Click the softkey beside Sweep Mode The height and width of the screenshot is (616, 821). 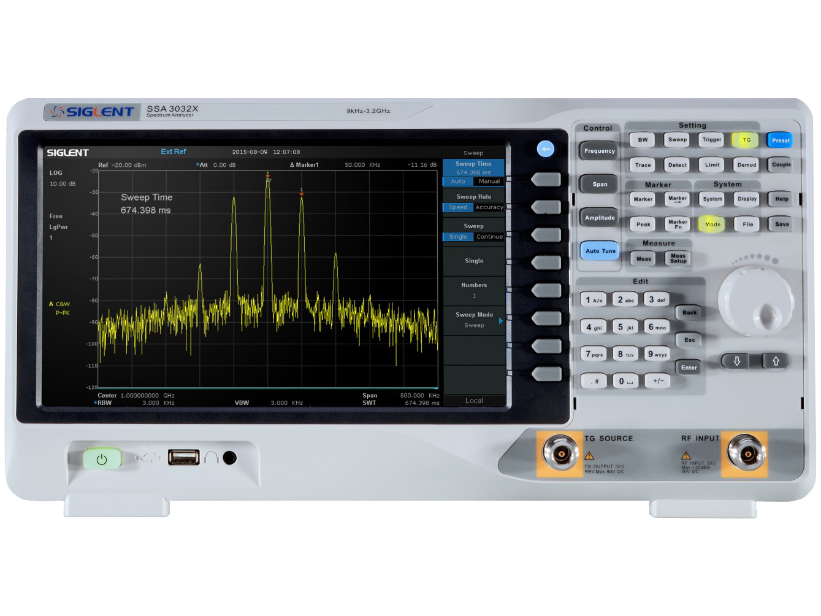546,318
